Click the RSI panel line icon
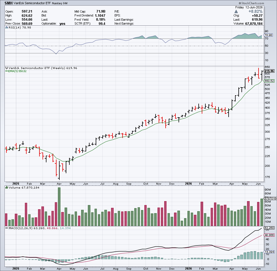The width and height of the screenshot is (277, 271). click(6, 28)
